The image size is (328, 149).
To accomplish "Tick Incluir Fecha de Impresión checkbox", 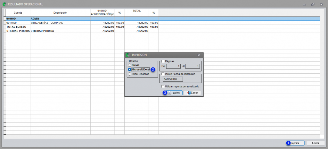I will click(x=163, y=74).
